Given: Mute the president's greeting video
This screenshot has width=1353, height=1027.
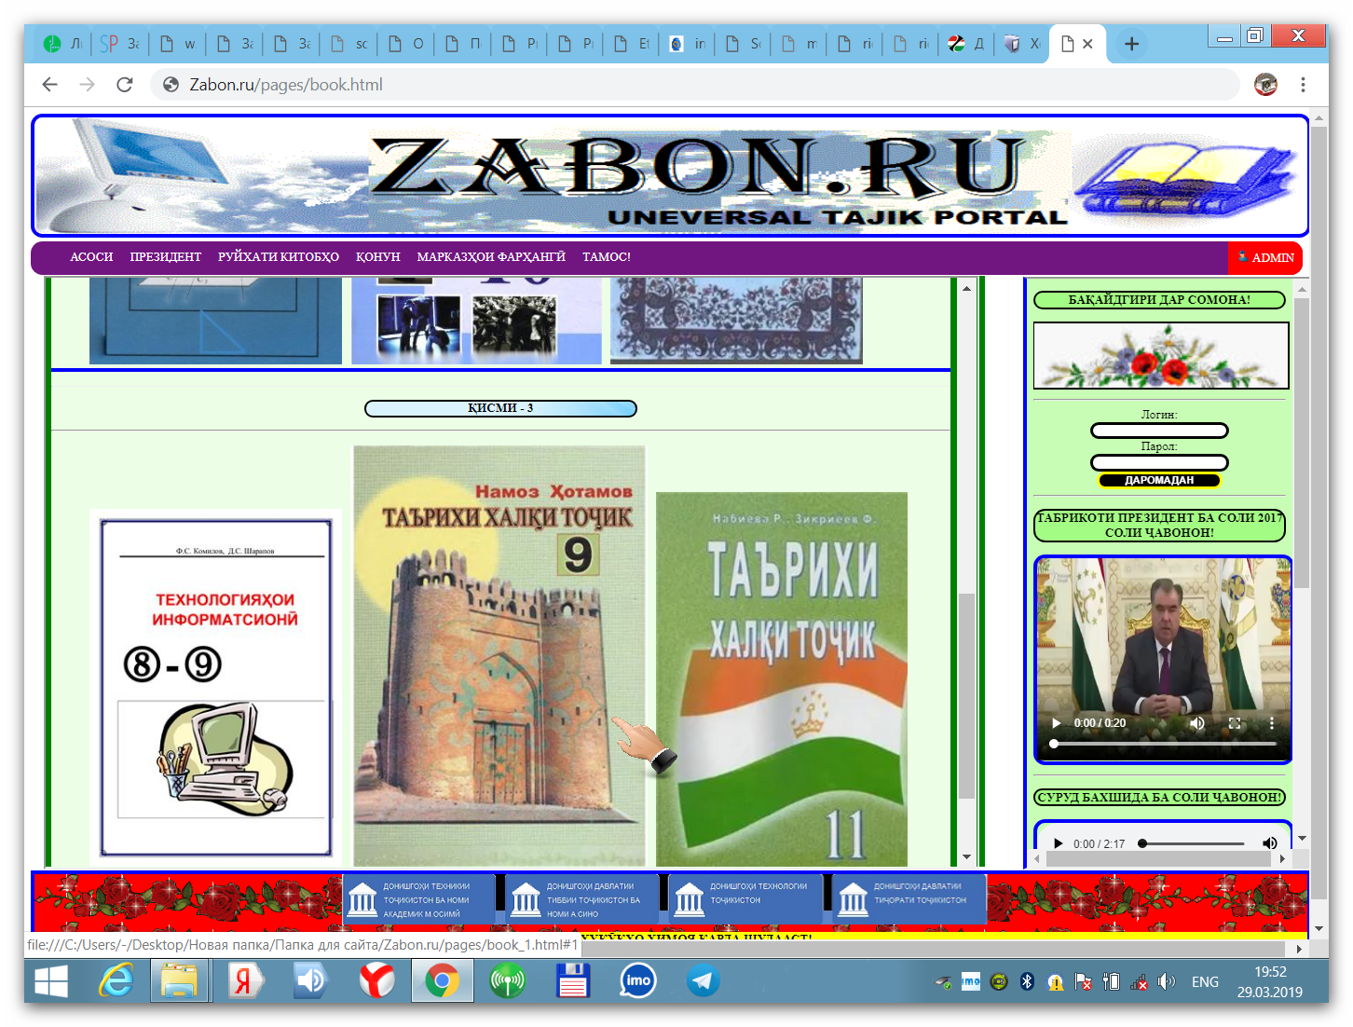Looking at the screenshot, I should click(x=1197, y=723).
